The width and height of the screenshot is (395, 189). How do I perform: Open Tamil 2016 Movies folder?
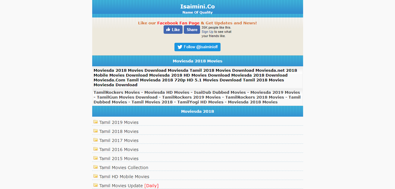point(119,150)
